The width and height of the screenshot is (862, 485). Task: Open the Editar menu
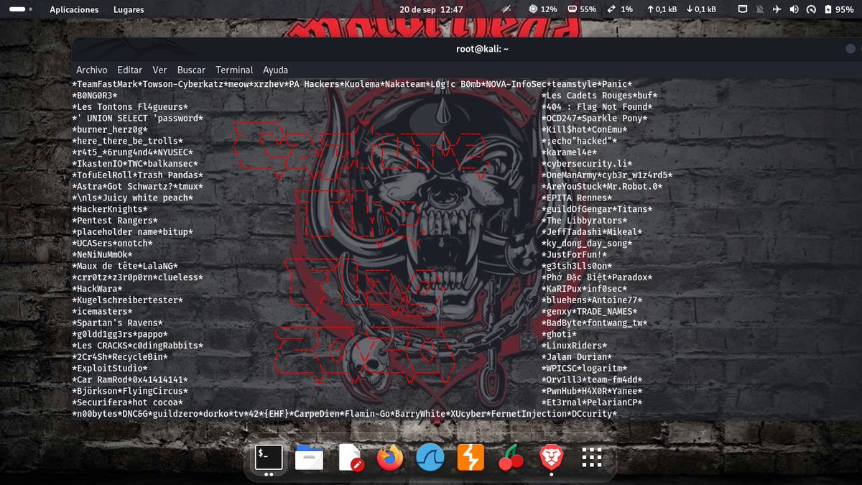(130, 70)
